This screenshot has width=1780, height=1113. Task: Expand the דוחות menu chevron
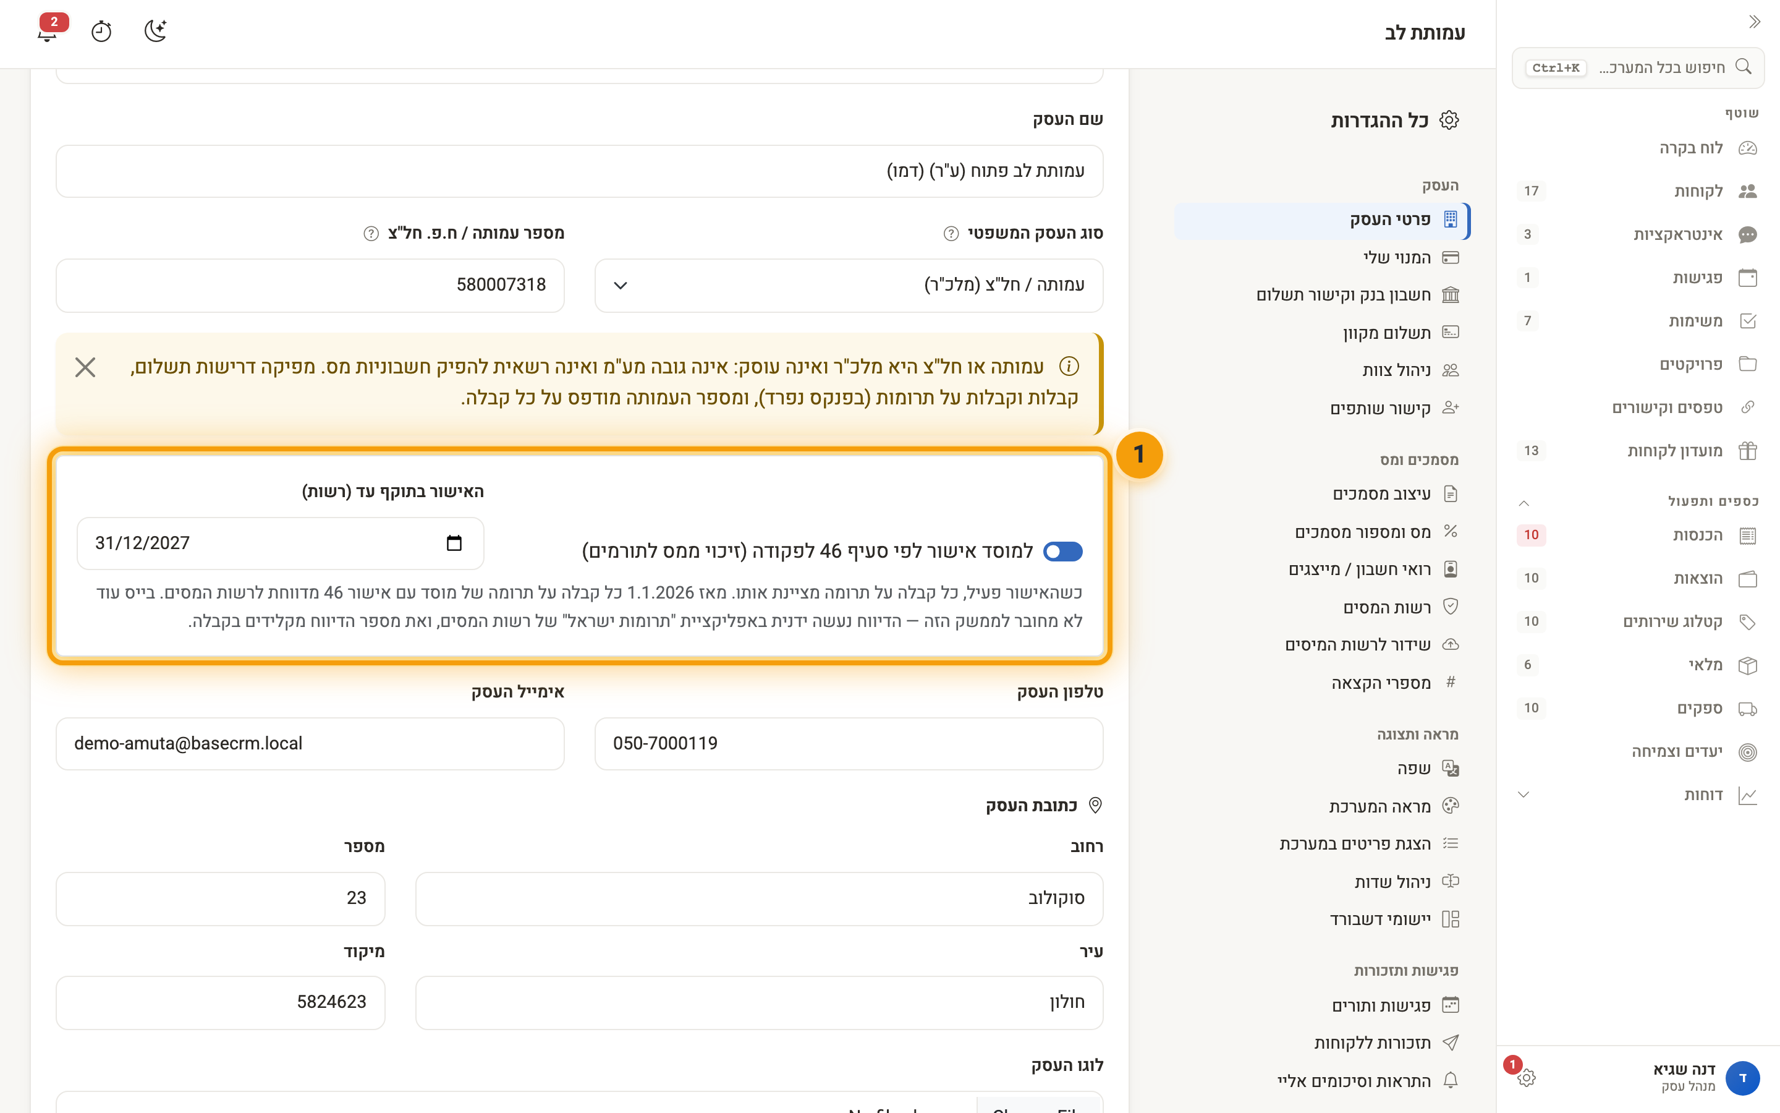coord(1524,795)
